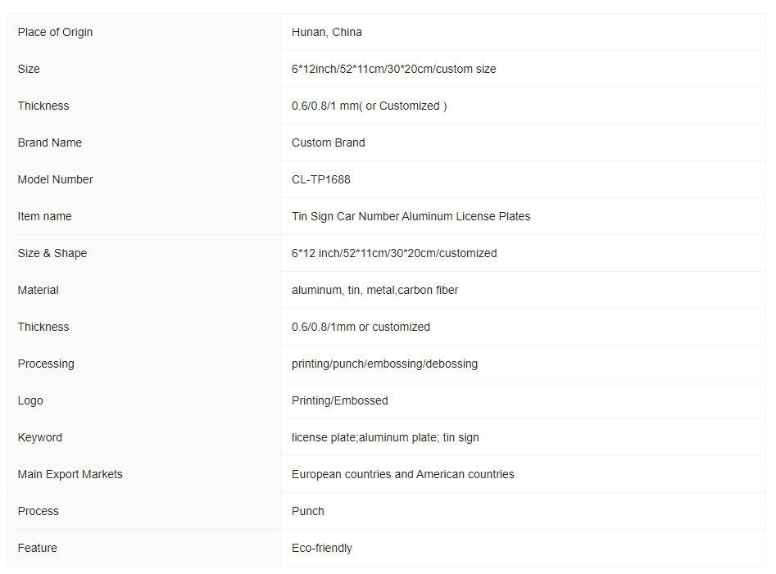This screenshot has height=574, width=776.
Task: Select the Custom Brand value
Action: pos(328,142)
